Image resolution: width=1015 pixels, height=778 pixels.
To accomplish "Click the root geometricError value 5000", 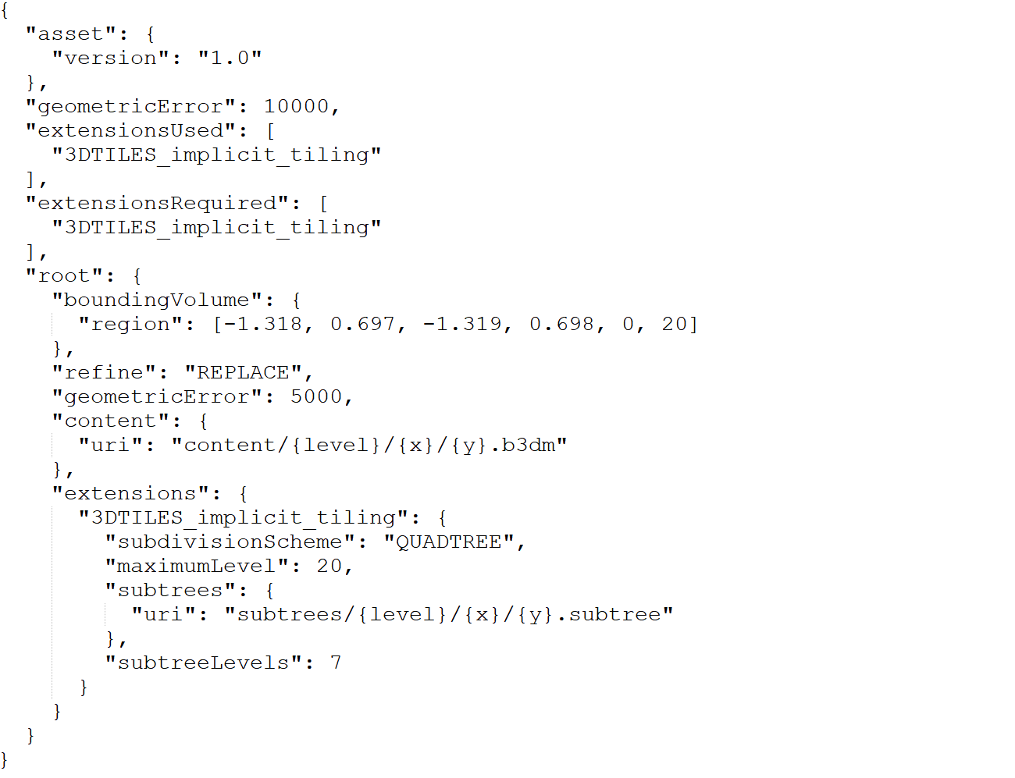I will pyautogui.click(x=316, y=396).
